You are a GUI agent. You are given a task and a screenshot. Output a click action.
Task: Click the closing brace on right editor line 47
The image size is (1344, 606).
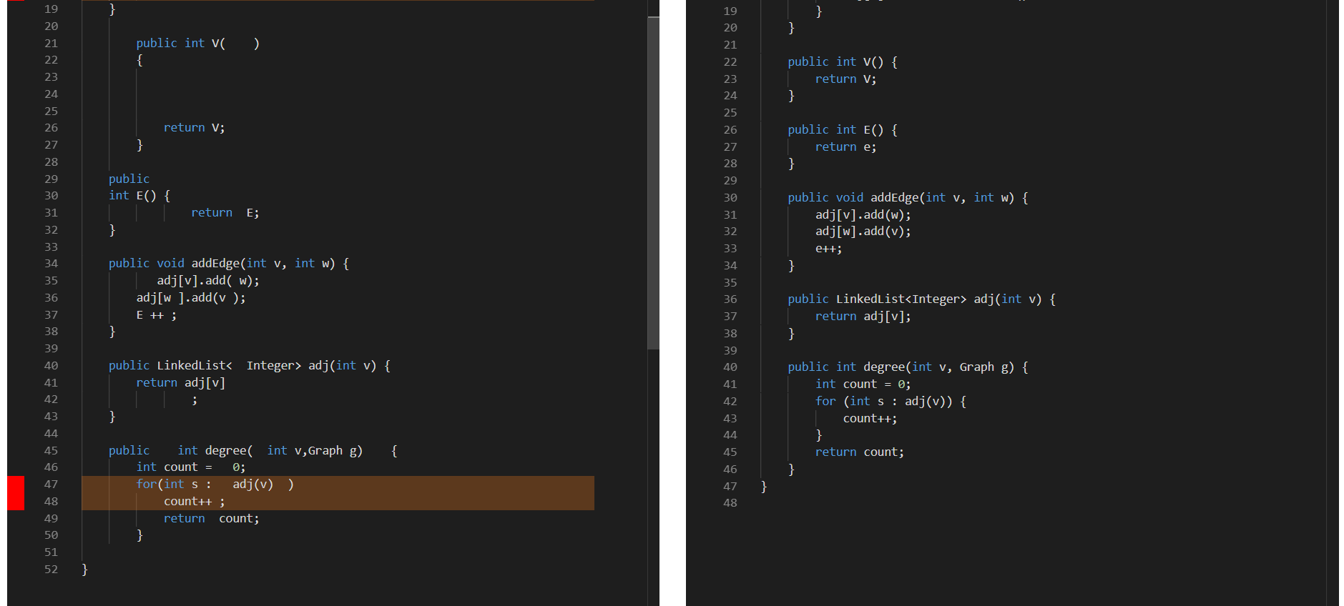(763, 487)
